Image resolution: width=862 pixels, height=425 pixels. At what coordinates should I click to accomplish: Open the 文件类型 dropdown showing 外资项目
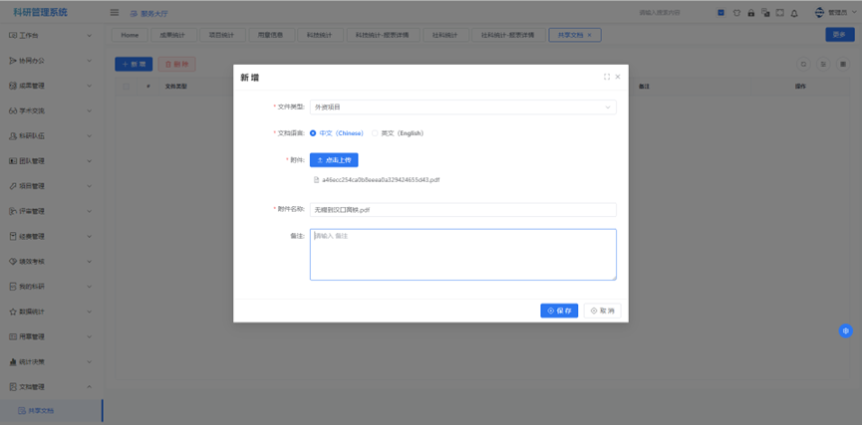click(462, 106)
